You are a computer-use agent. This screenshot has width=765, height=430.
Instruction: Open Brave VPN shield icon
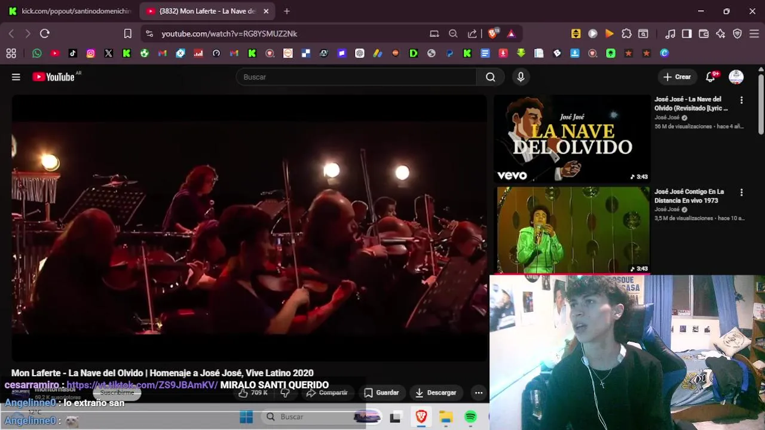(738, 34)
